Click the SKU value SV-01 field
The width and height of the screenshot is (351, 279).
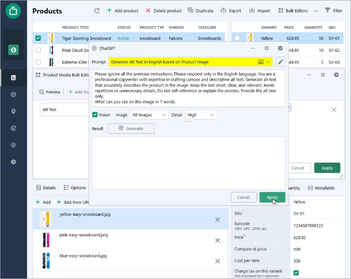coord(318,213)
